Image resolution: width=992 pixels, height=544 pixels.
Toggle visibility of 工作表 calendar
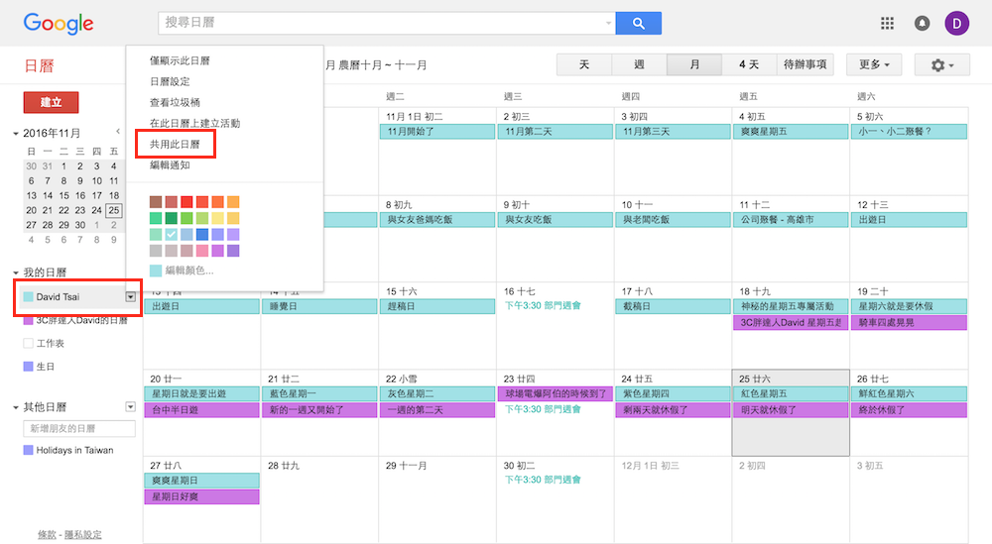point(28,343)
